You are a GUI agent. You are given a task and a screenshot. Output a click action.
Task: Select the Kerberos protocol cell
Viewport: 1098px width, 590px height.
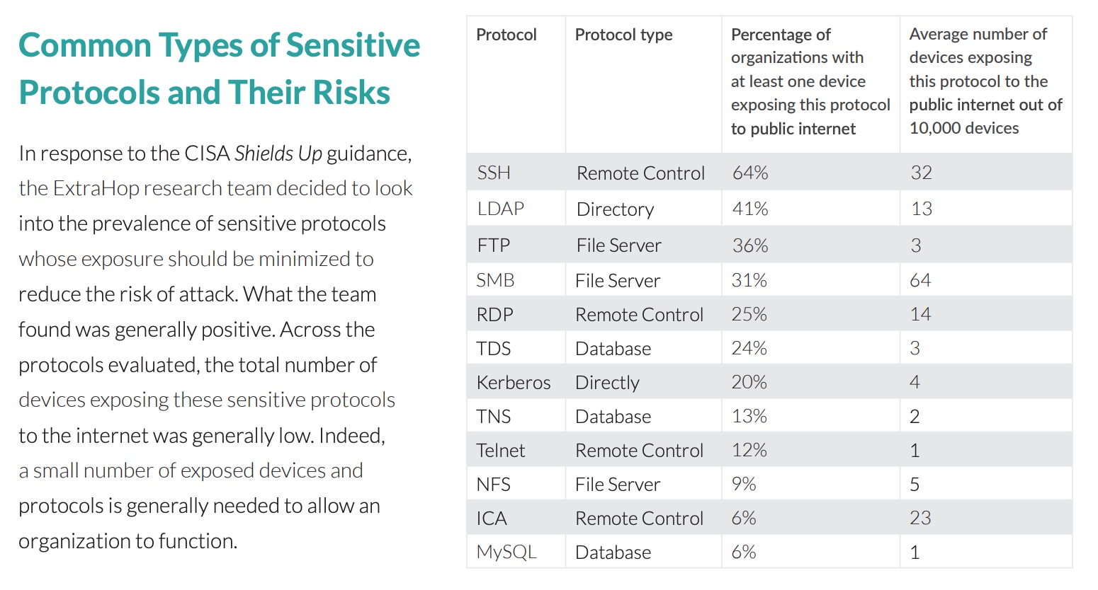pos(513,383)
